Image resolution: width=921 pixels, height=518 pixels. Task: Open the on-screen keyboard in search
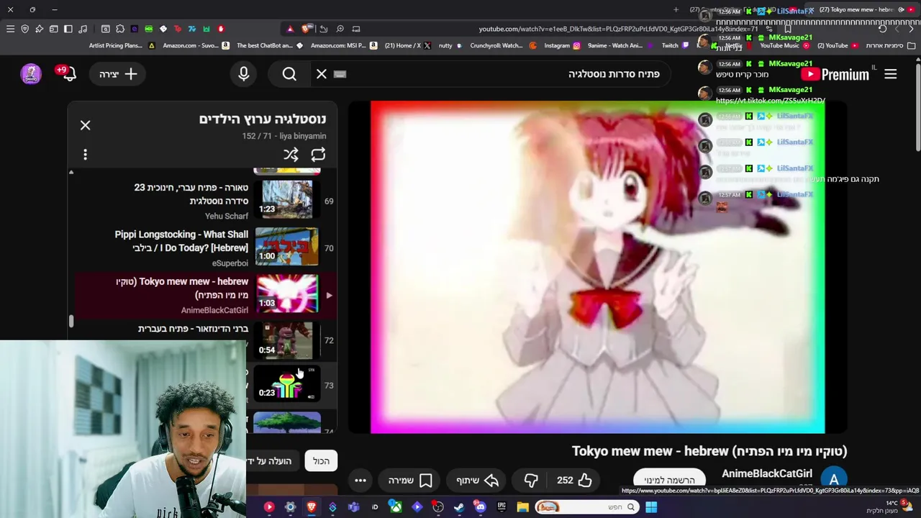340,74
